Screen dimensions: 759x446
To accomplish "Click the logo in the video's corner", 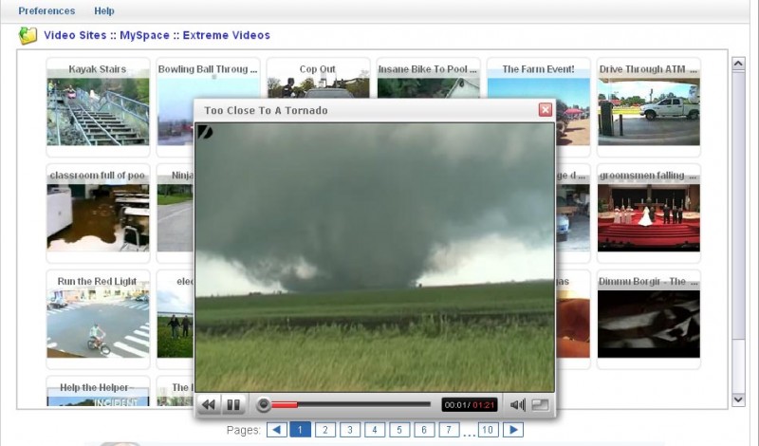I will tap(205, 132).
